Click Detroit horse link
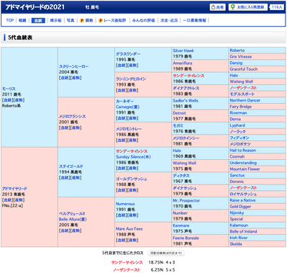 [x=179, y=113]
